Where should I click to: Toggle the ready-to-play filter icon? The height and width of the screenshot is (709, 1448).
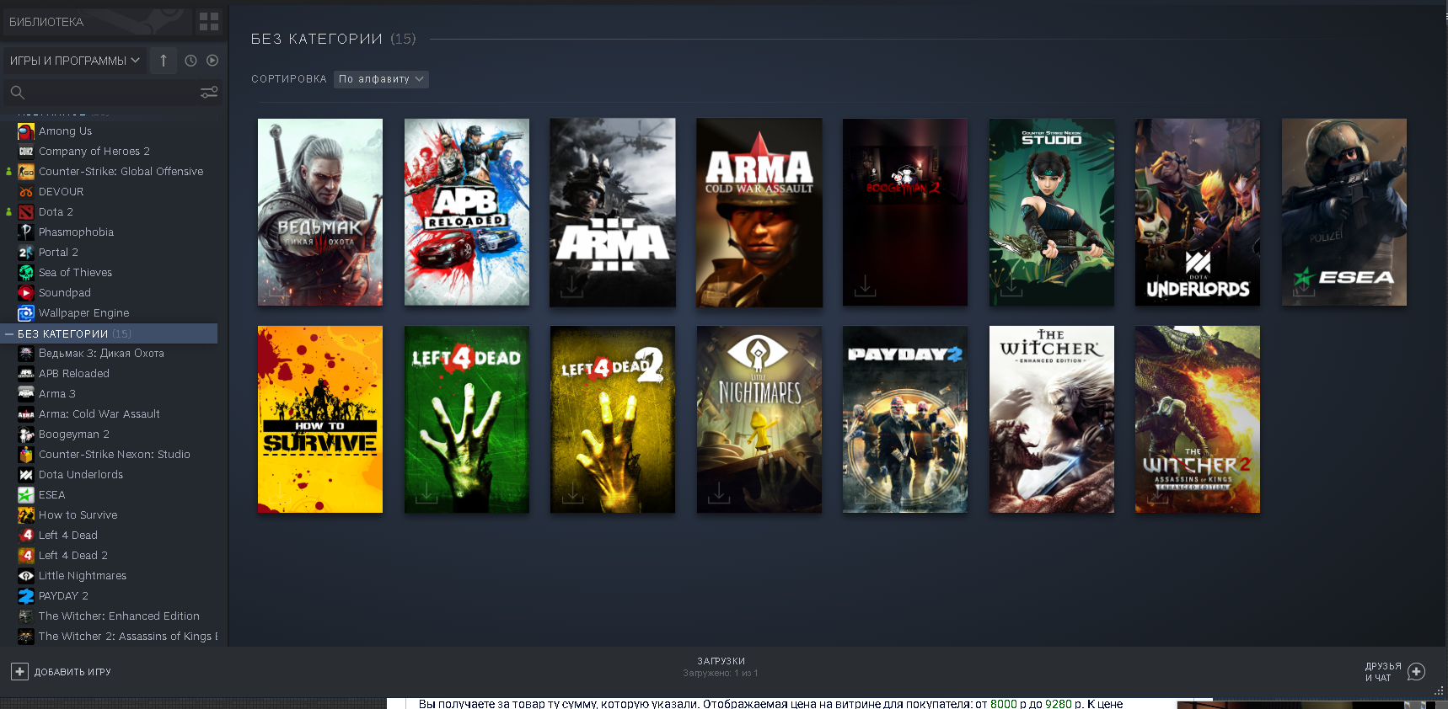pos(212,61)
